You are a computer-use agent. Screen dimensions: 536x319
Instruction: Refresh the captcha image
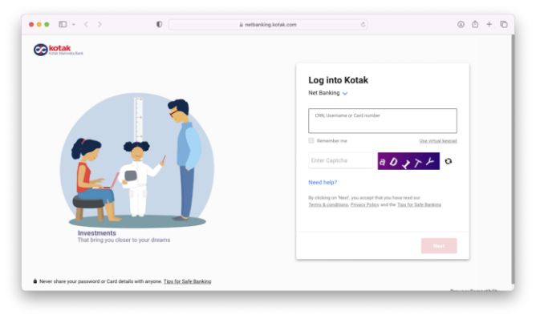(449, 161)
